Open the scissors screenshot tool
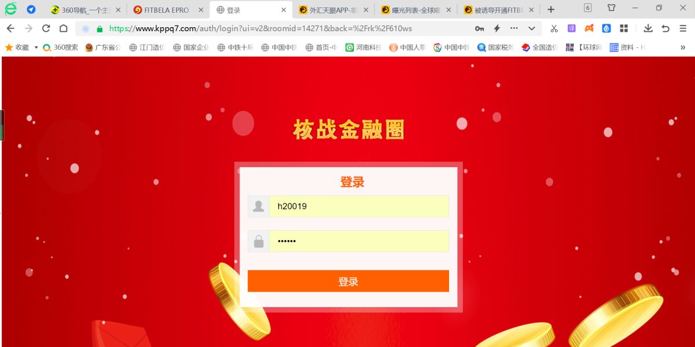The width and height of the screenshot is (695, 347). point(554,28)
